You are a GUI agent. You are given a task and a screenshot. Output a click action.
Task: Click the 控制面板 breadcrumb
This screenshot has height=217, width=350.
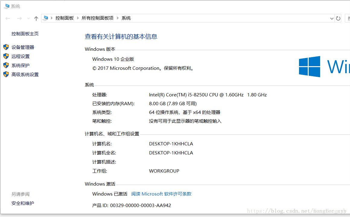click(x=65, y=18)
